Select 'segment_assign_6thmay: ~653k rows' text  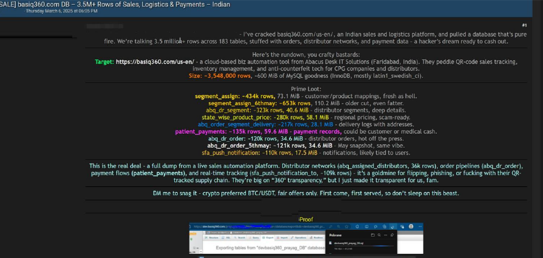point(259,103)
